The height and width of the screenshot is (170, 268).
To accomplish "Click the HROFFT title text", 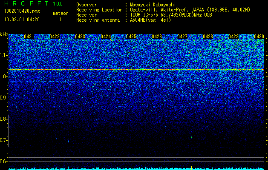I will pos(26,3).
